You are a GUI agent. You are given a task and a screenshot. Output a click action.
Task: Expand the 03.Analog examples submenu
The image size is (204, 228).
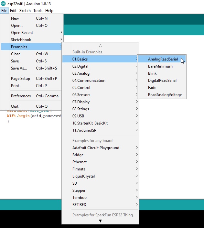click(x=100, y=73)
